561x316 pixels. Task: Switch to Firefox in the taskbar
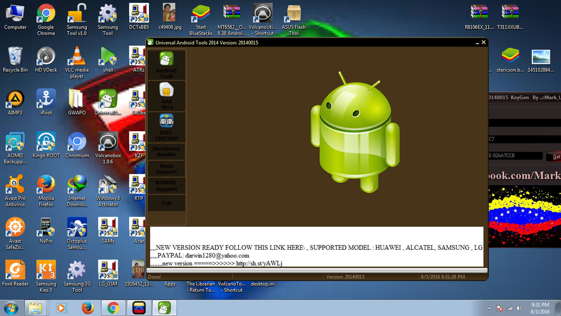click(x=88, y=308)
